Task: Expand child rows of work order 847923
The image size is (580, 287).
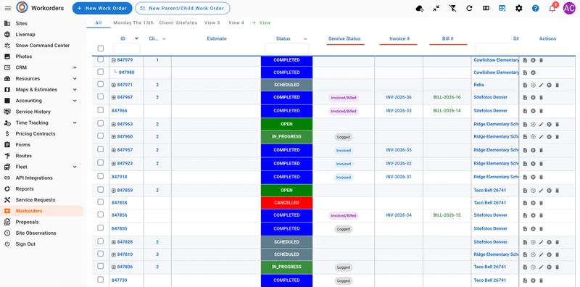Action: click(x=114, y=164)
